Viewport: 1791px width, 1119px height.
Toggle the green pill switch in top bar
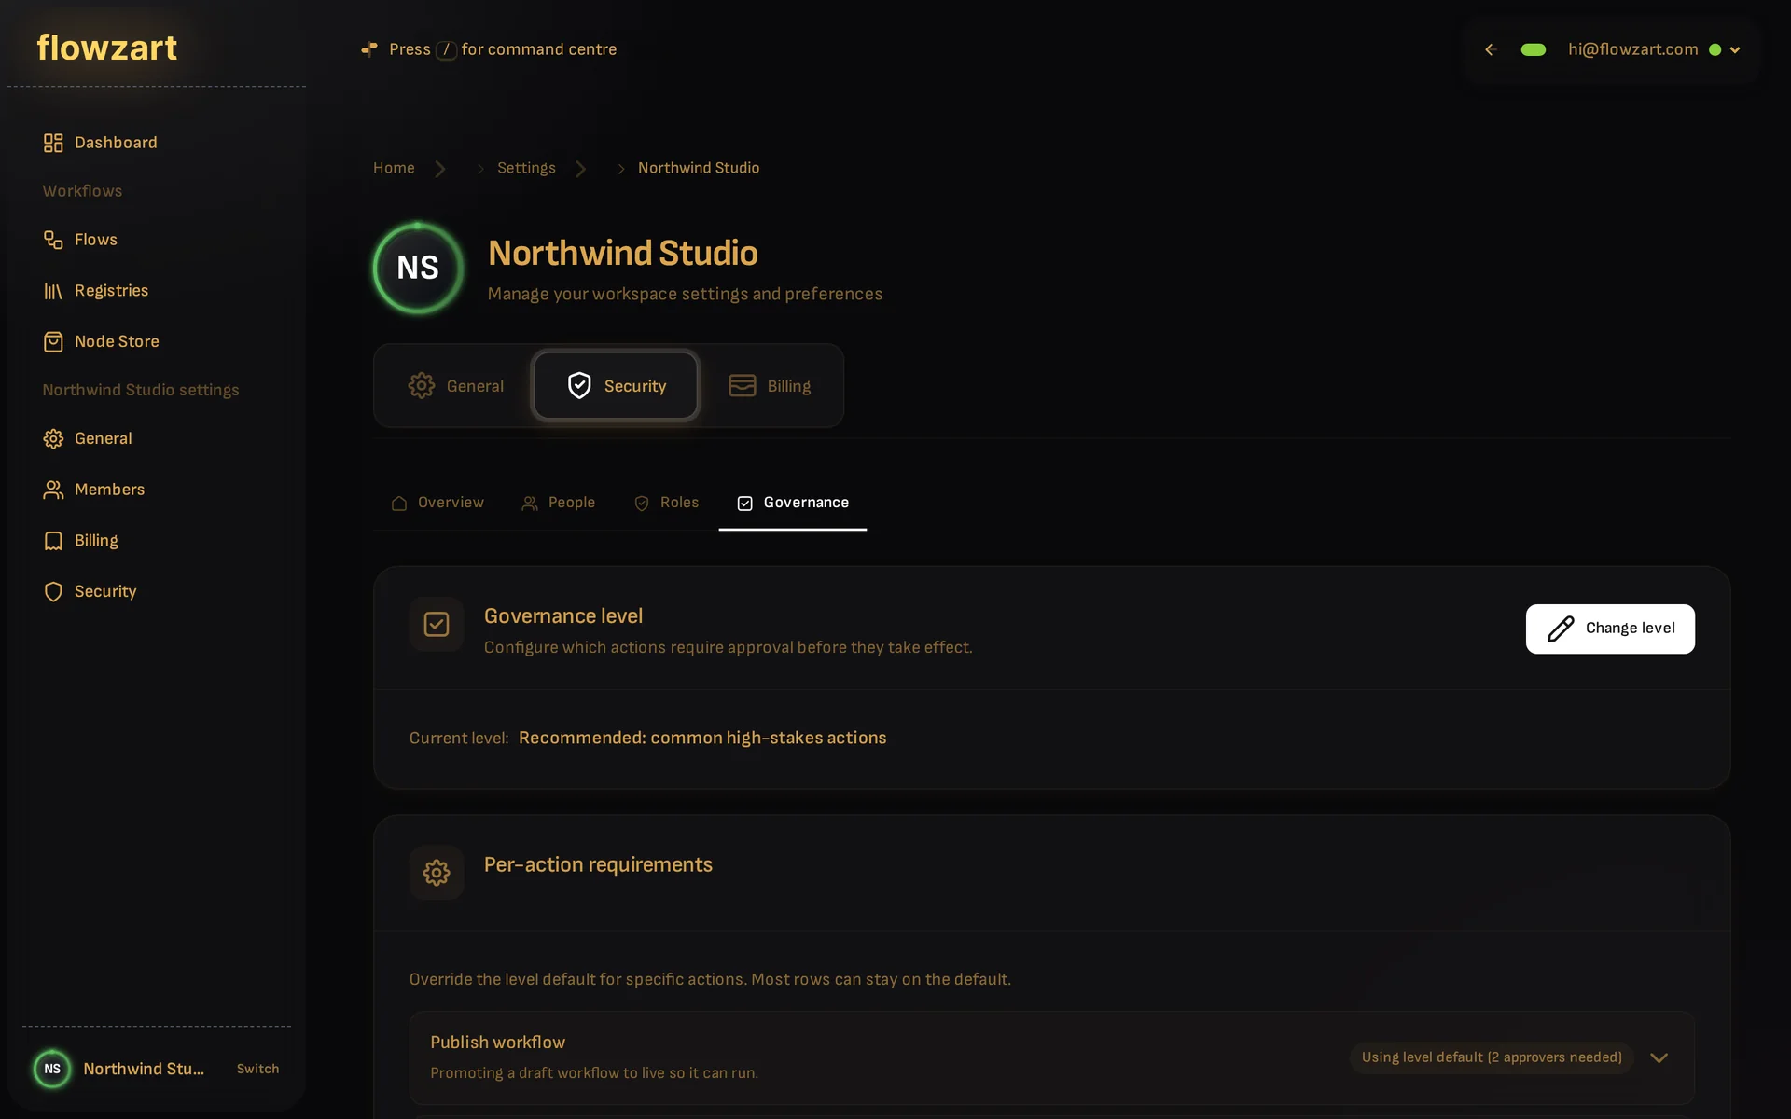(1534, 49)
